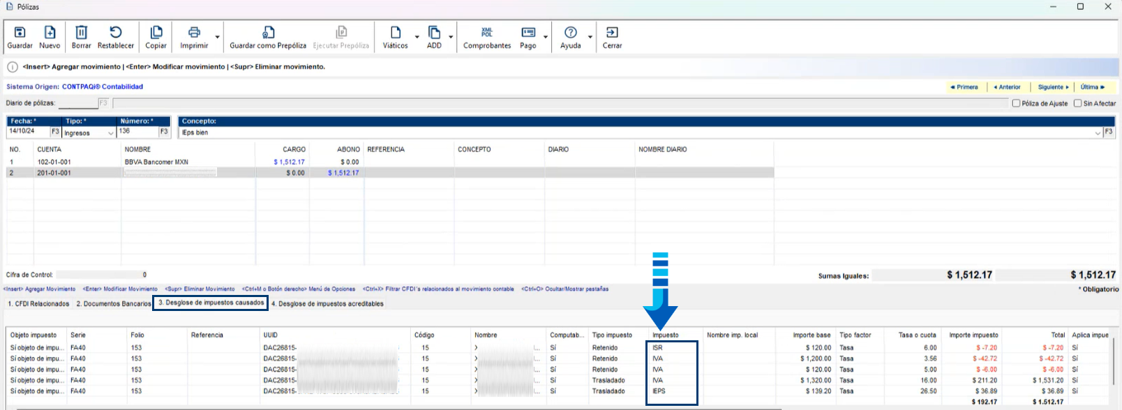Jump to Primera póliza
The height and width of the screenshot is (410, 1122).
pos(964,87)
